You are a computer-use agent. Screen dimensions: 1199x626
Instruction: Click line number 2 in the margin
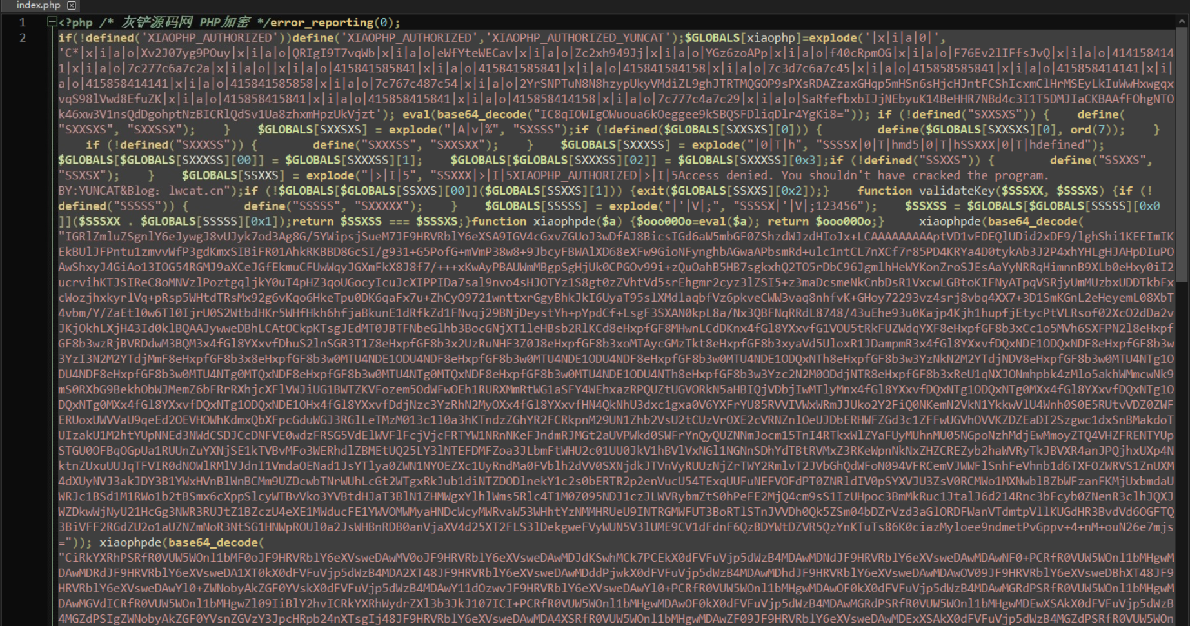tap(23, 38)
